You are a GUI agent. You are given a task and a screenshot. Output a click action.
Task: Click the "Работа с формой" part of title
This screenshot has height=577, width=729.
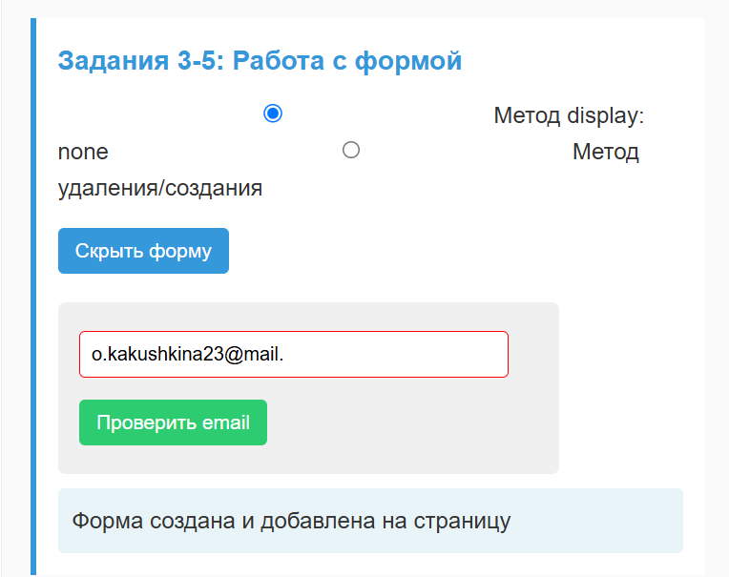347,61
